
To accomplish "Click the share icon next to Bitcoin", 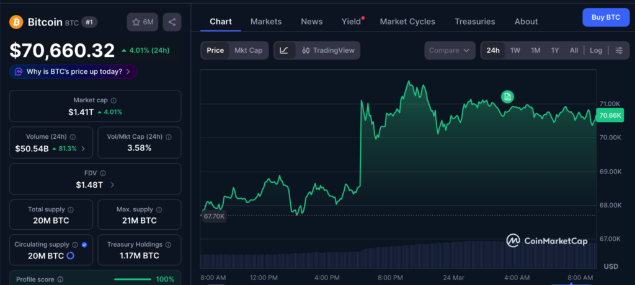I will coord(172,22).
